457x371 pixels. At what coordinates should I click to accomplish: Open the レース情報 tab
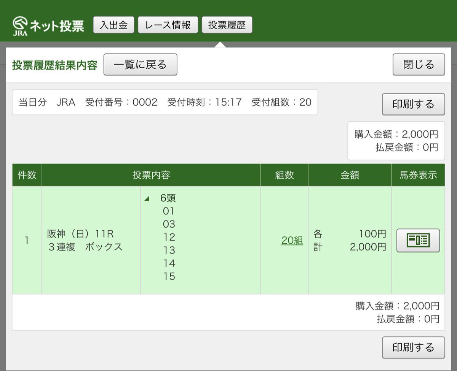pyautogui.click(x=168, y=25)
